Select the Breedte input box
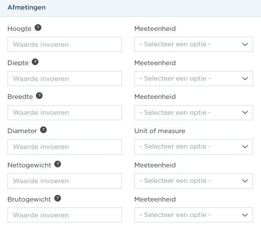This screenshot has height=227, width=261. point(65,113)
